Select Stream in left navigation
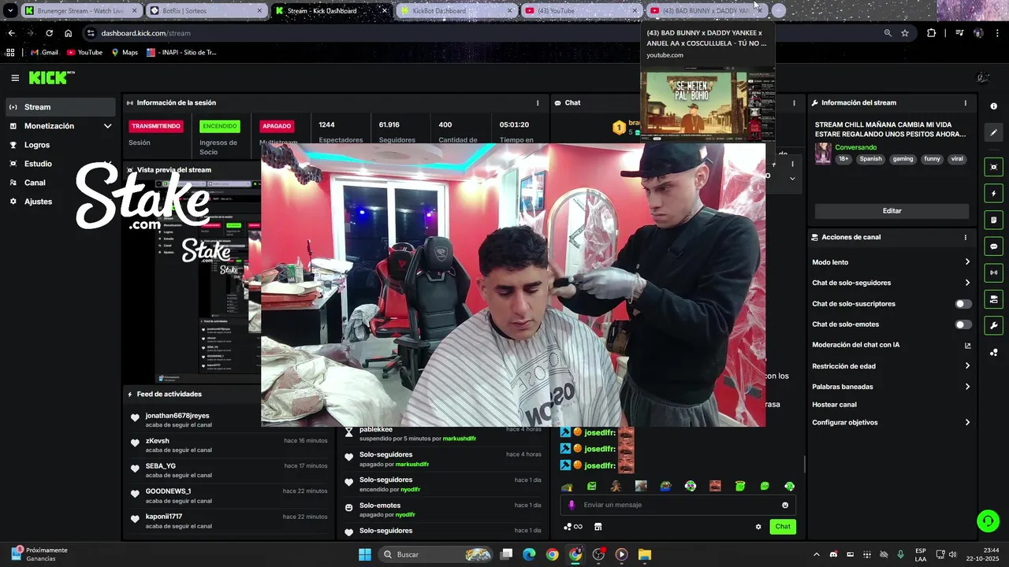The height and width of the screenshot is (567, 1009). coord(61,107)
